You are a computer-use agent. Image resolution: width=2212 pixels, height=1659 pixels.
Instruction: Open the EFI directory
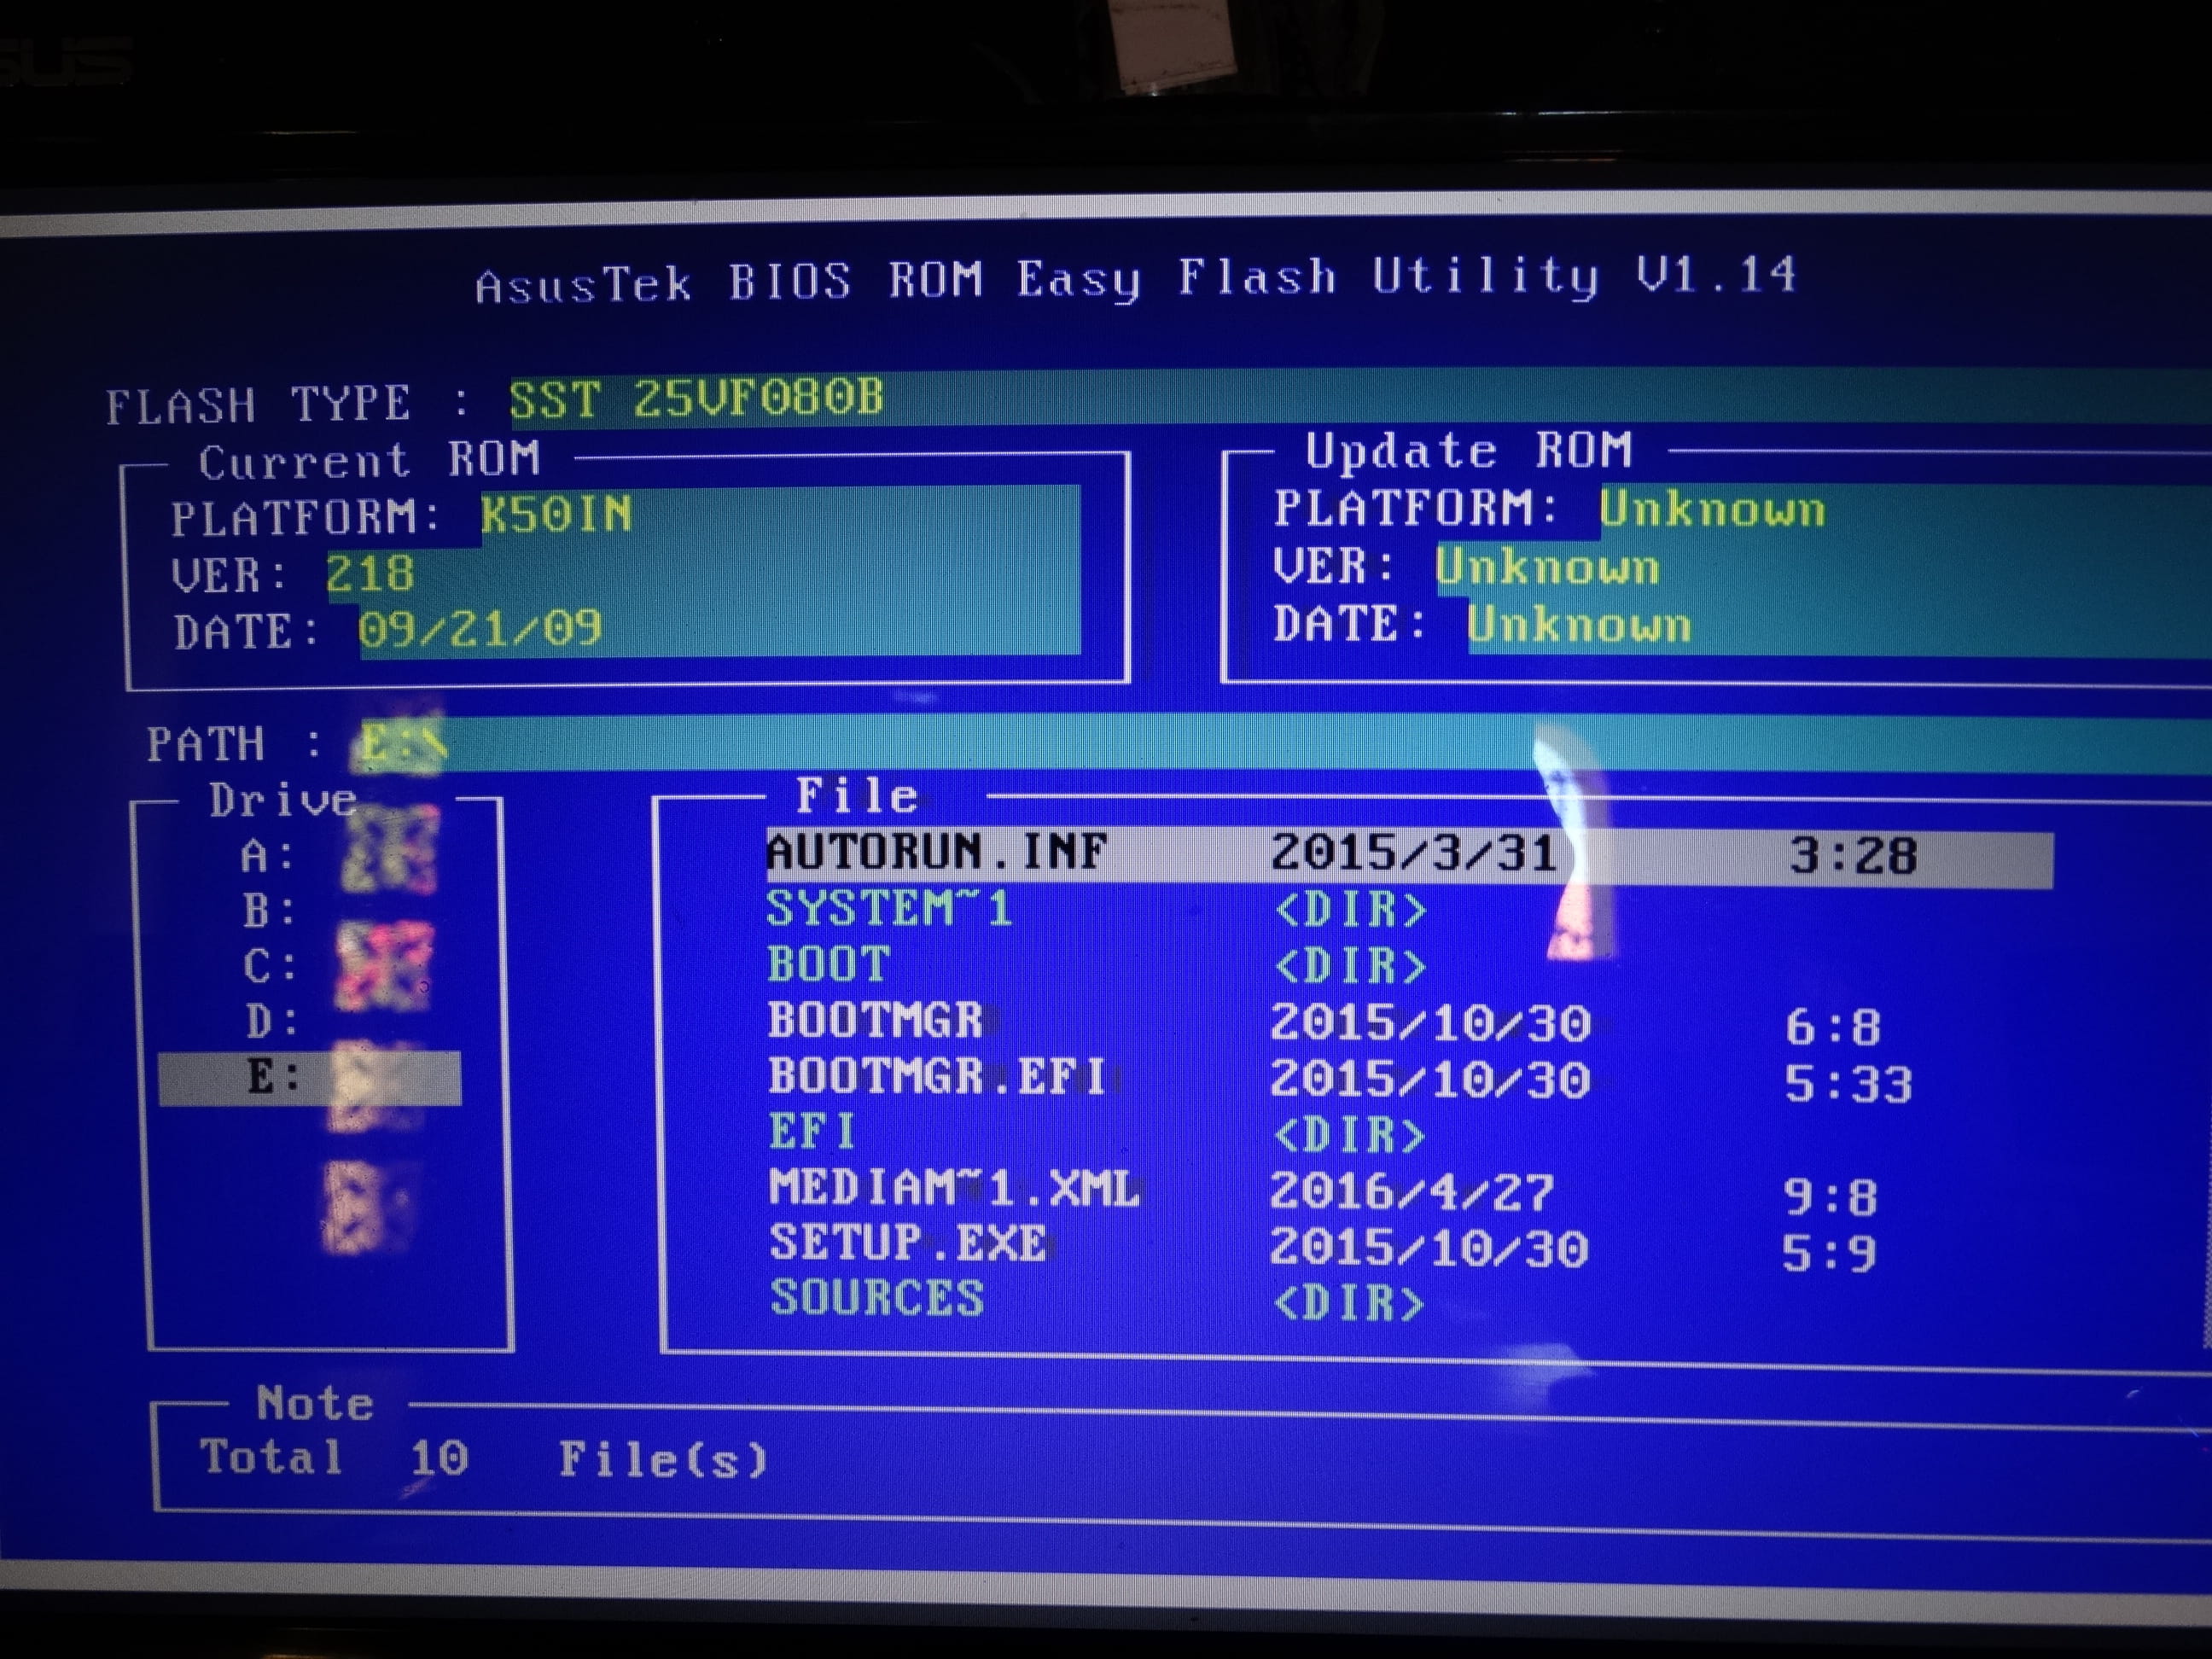coord(812,1133)
